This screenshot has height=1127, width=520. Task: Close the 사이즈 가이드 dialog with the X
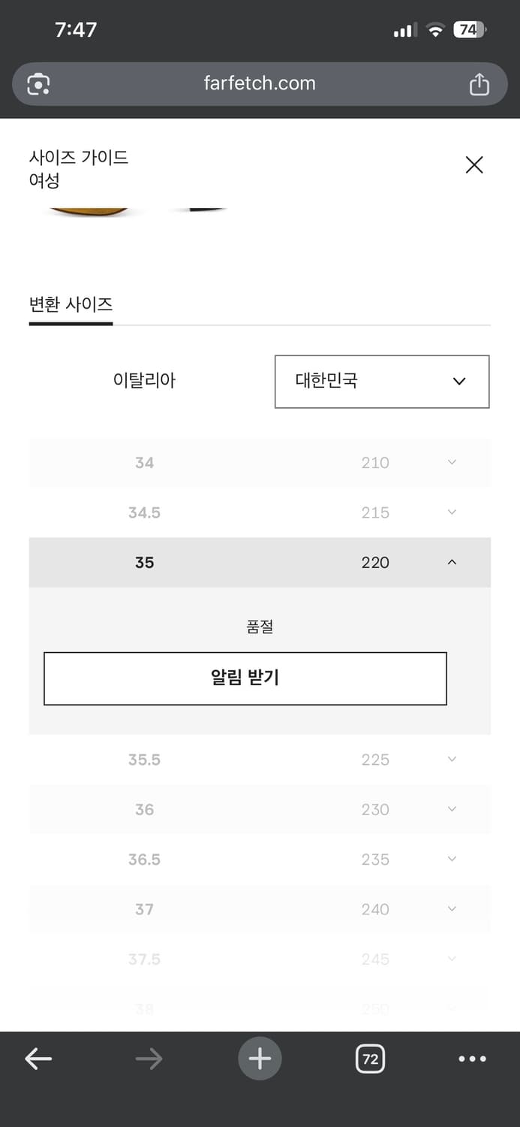(473, 165)
